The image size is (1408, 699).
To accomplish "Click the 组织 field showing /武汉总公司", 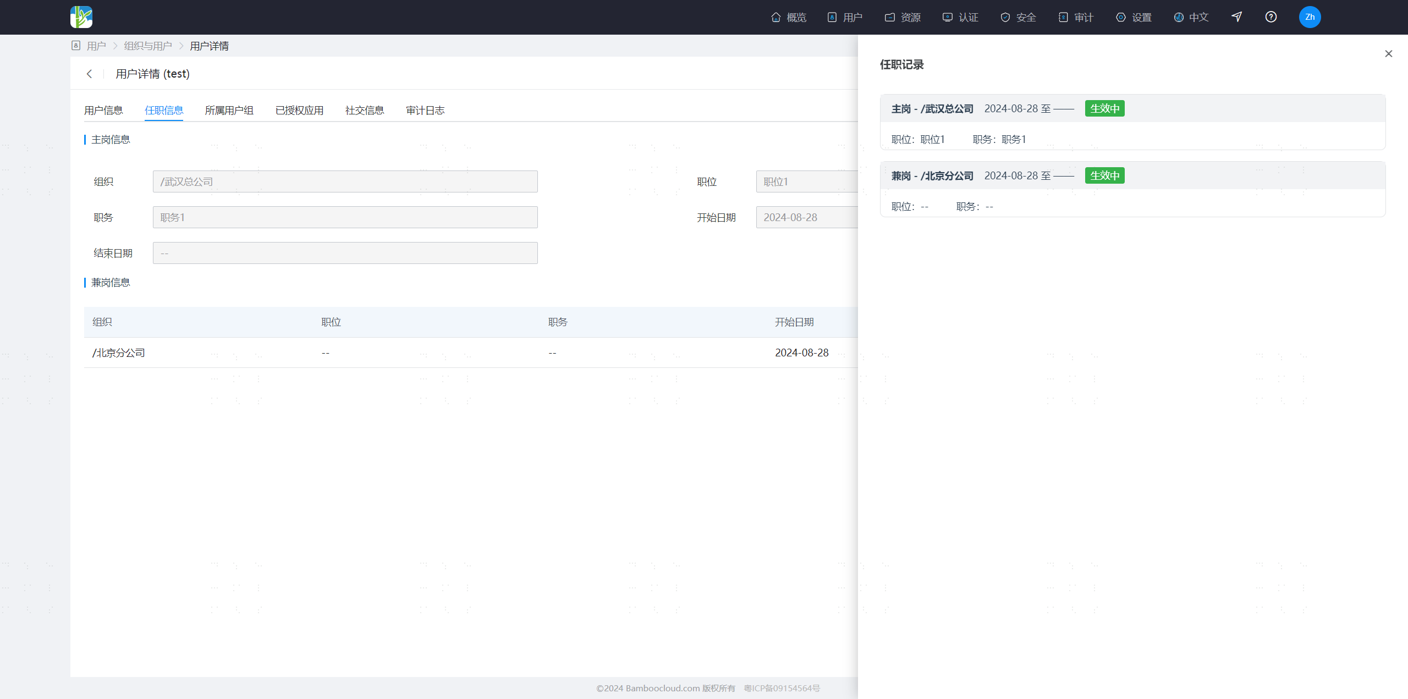I will 345,181.
